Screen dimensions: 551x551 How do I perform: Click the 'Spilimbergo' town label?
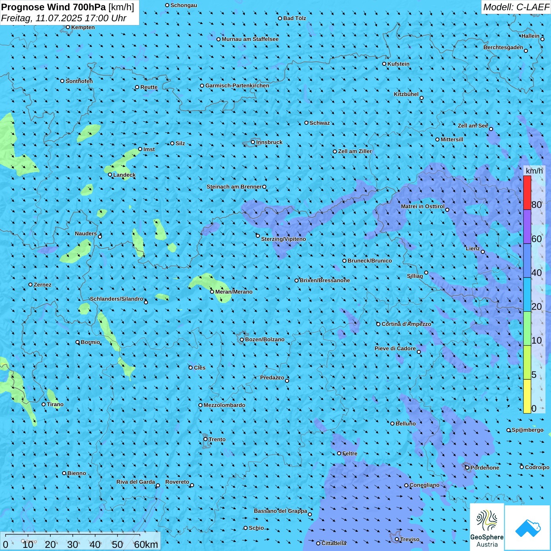coord(527,430)
